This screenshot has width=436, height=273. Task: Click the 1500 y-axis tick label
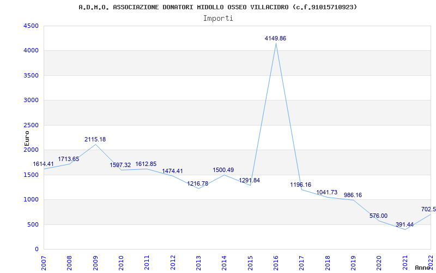pyautogui.click(x=31, y=175)
